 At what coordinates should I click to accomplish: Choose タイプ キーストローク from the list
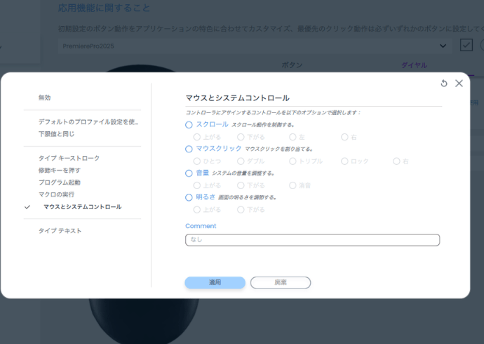(69, 158)
